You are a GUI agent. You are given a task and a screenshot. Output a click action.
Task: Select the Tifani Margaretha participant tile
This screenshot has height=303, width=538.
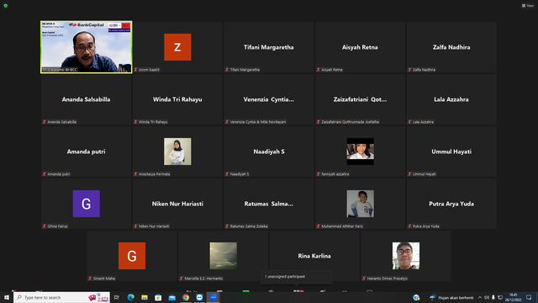click(x=269, y=47)
